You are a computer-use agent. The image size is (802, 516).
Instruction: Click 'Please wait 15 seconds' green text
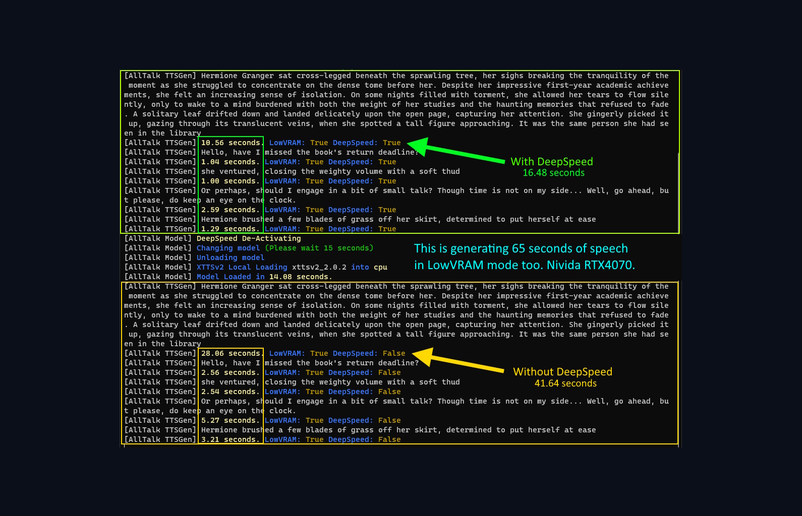point(319,248)
